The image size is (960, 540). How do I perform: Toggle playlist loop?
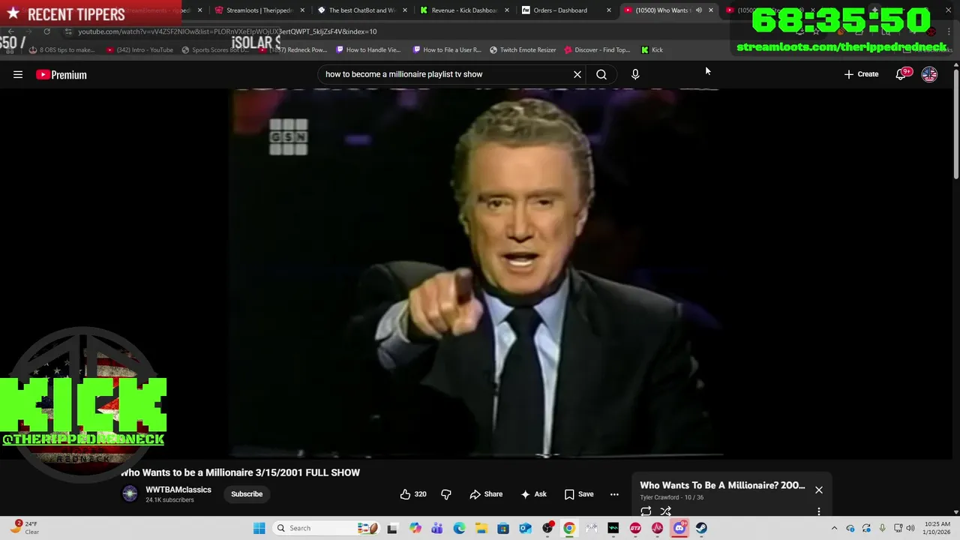[x=646, y=511]
